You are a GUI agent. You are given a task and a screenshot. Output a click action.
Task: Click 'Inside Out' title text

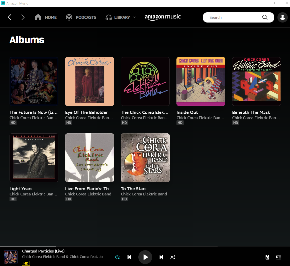[x=187, y=112]
